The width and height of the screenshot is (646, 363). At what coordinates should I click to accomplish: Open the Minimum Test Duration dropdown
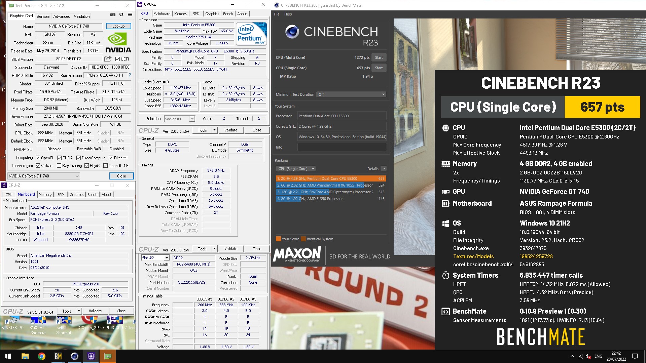pyautogui.click(x=351, y=94)
